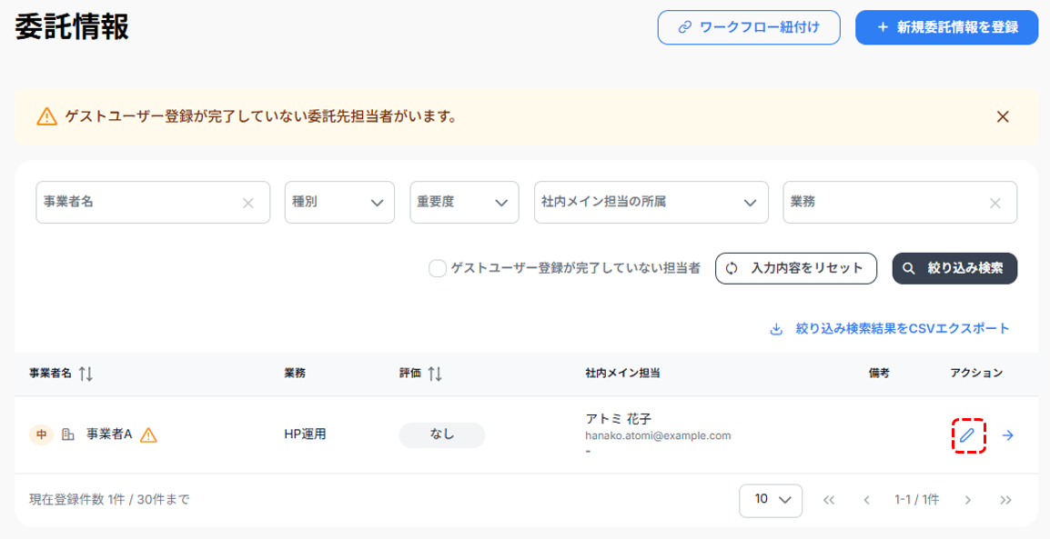Clear the 業務 filter field
1050x539 pixels.
(x=995, y=203)
